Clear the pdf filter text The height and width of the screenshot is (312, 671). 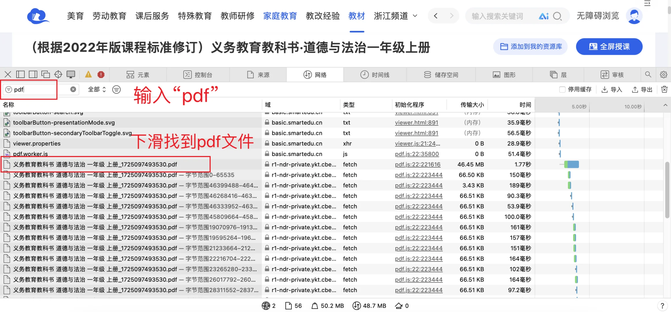point(73,90)
